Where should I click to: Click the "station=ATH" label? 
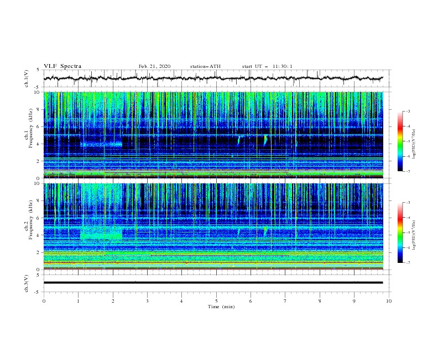coord(205,66)
